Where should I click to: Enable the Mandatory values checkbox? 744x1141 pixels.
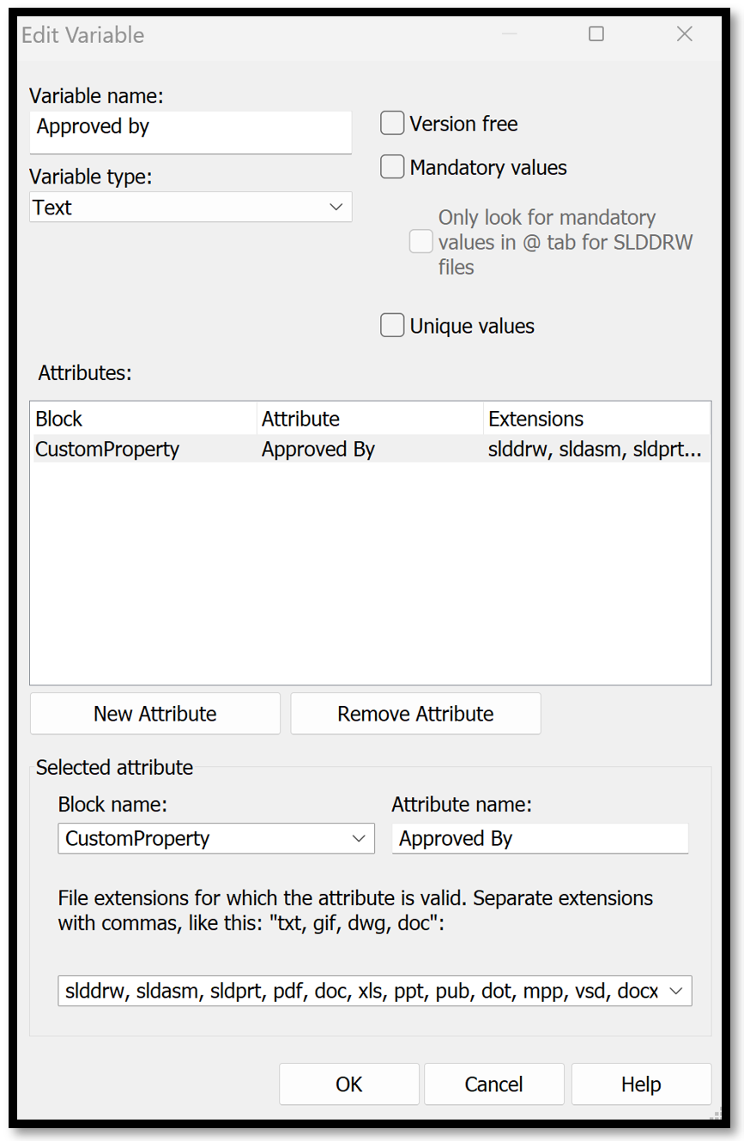pyautogui.click(x=392, y=166)
